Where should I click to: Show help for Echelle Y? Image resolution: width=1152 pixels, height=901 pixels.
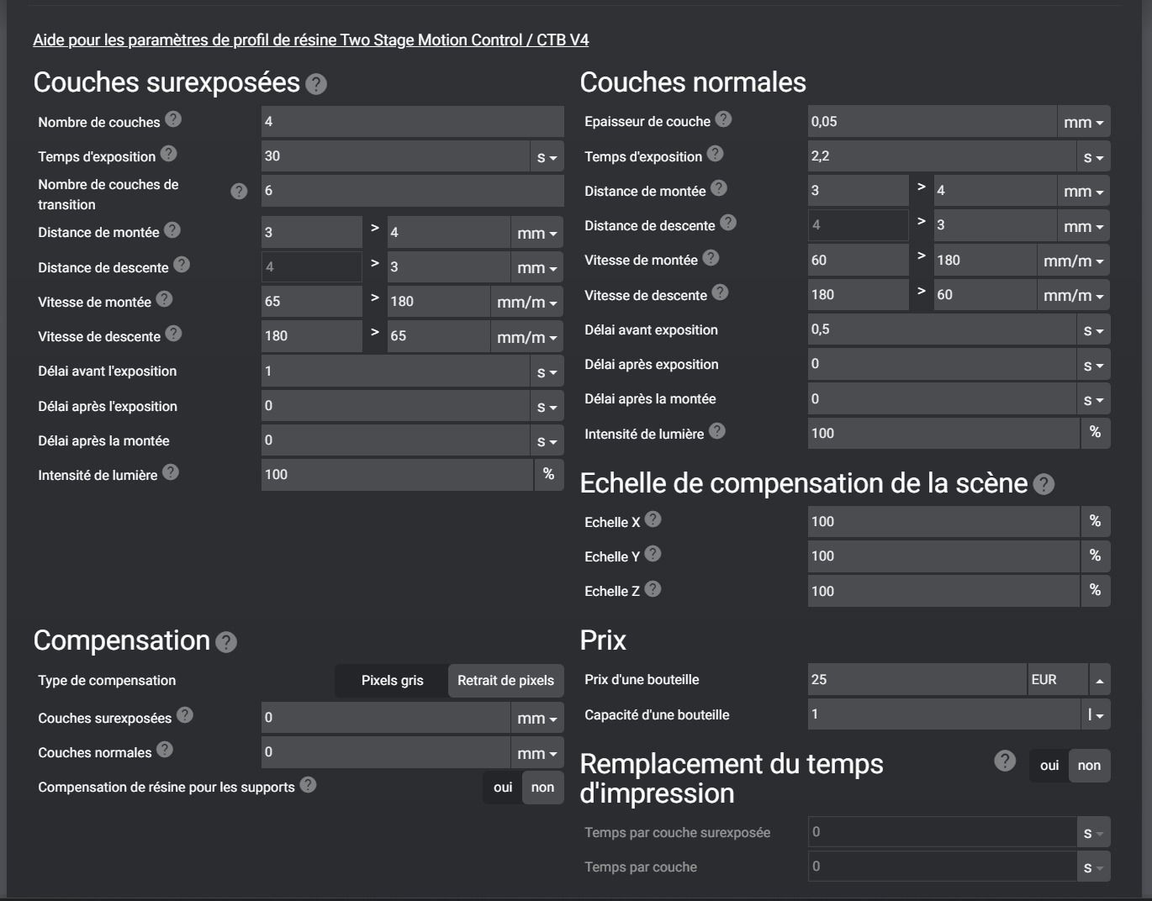[653, 554]
